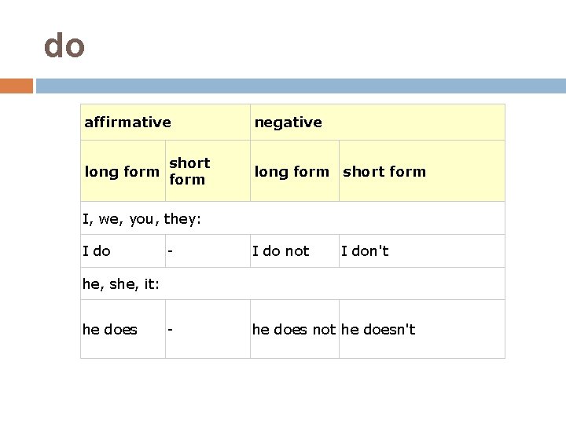This screenshot has width=566, height=424.
Task: Click "short form" under affirmative
Action: coord(189,171)
